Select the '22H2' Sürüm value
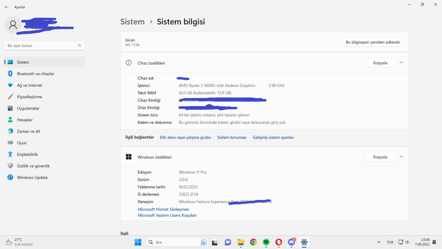Screen dimensions: 442x249 [183, 180]
